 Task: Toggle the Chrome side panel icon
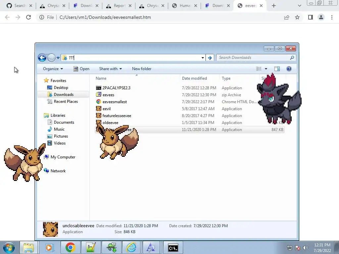[x=311, y=17]
